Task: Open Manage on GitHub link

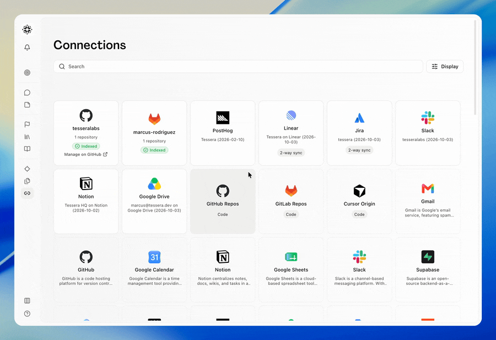Action: 86,154
